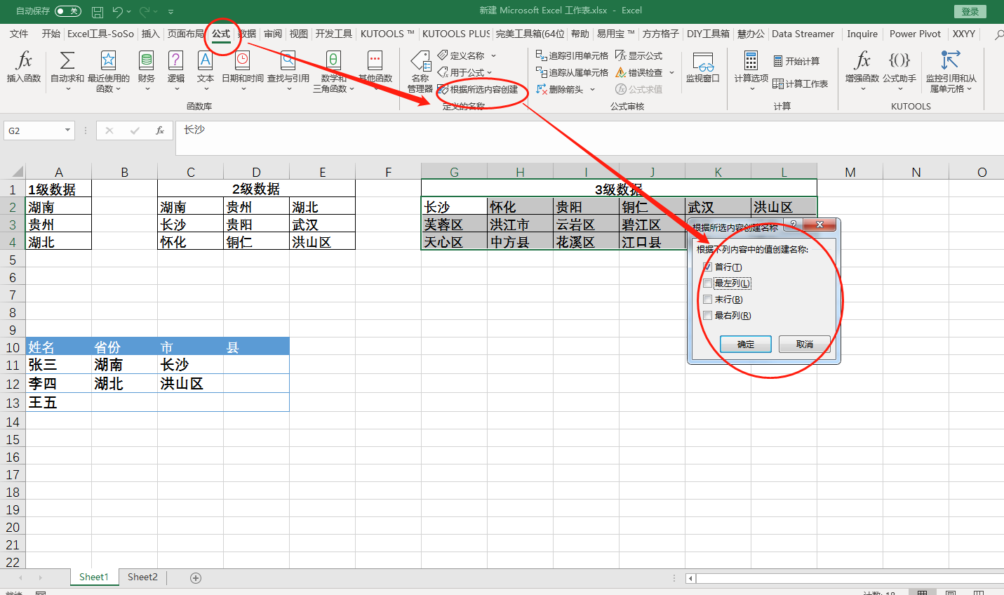The image size is (1004, 595).
Task: Click Show Formulas (显示公式)
Action: 638,55
